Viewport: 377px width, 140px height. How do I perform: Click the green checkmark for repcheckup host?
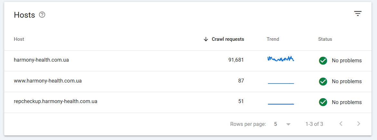point(323,102)
